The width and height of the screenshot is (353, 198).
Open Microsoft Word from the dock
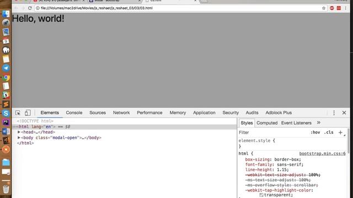[6, 131]
